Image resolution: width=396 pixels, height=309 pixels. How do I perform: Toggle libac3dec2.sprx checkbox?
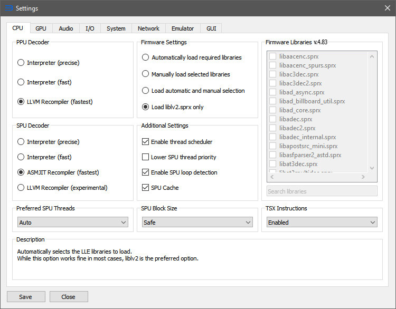273,83
